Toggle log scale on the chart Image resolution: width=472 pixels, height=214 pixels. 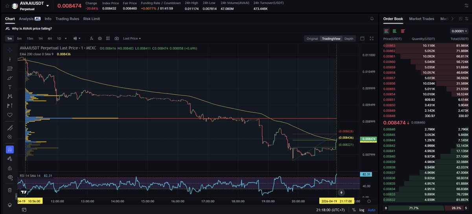(361, 210)
